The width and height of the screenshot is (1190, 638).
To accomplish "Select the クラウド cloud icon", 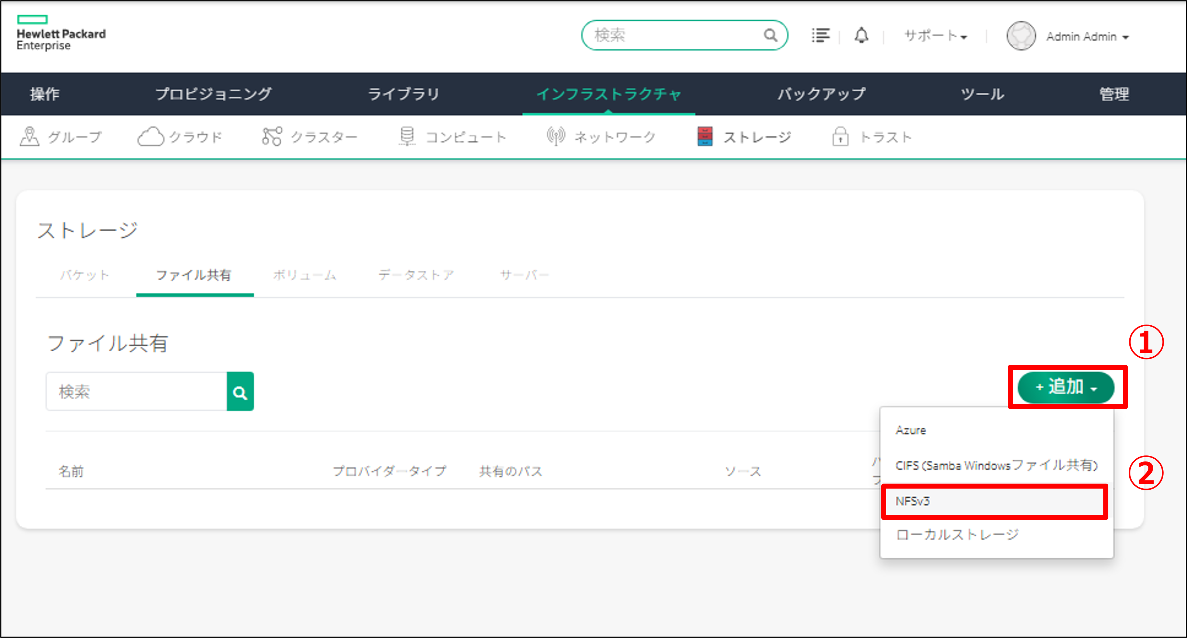I will click(180, 136).
